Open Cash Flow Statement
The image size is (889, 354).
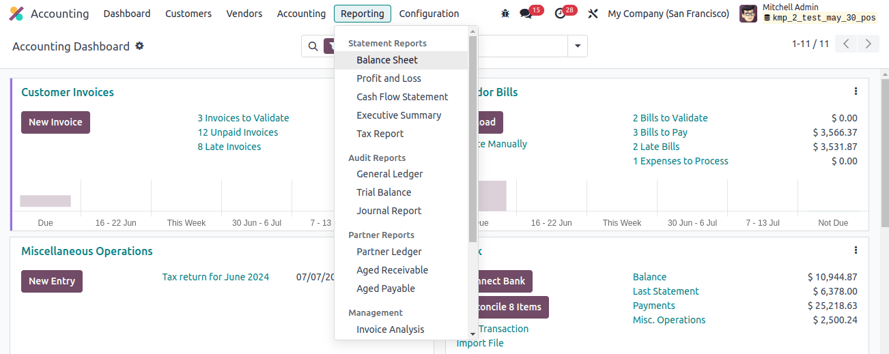(x=401, y=97)
